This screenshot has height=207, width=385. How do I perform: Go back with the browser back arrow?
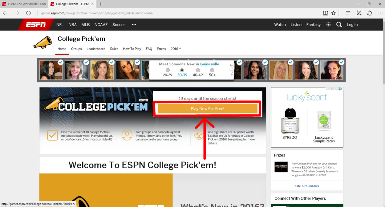pos(5,13)
